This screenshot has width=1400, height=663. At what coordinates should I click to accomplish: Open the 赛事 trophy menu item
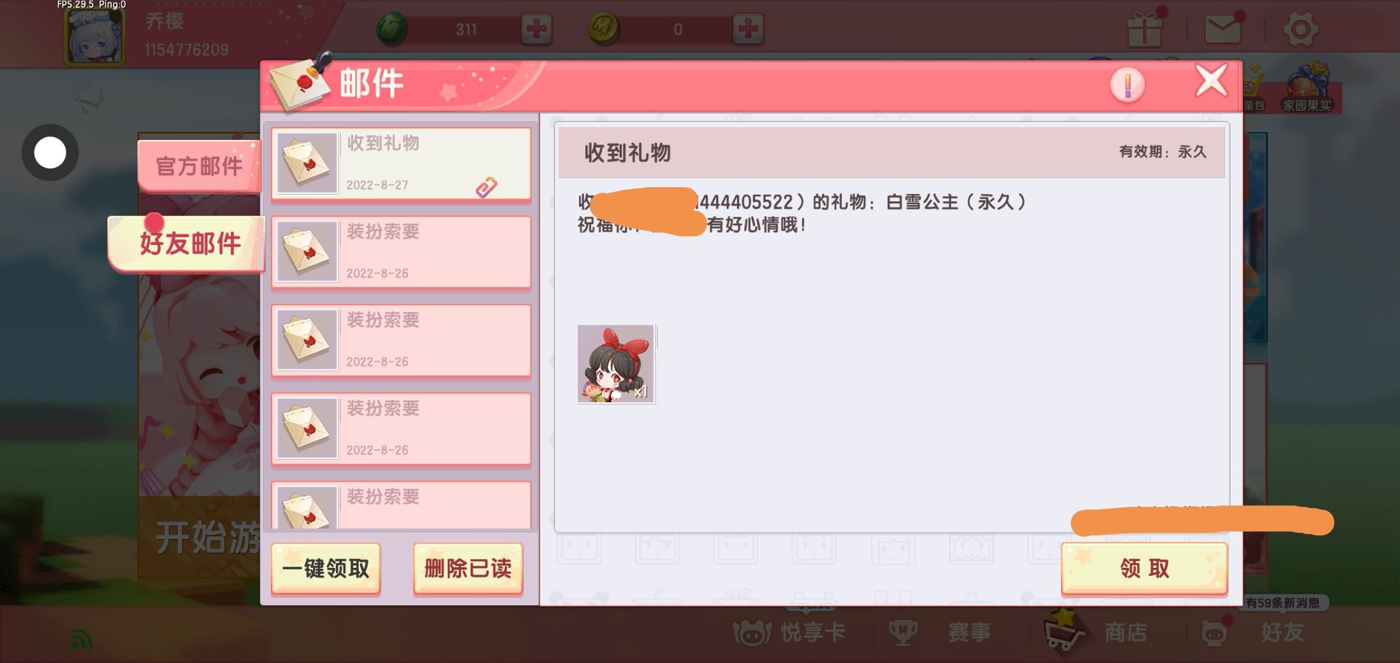pyautogui.click(x=939, y=632)
